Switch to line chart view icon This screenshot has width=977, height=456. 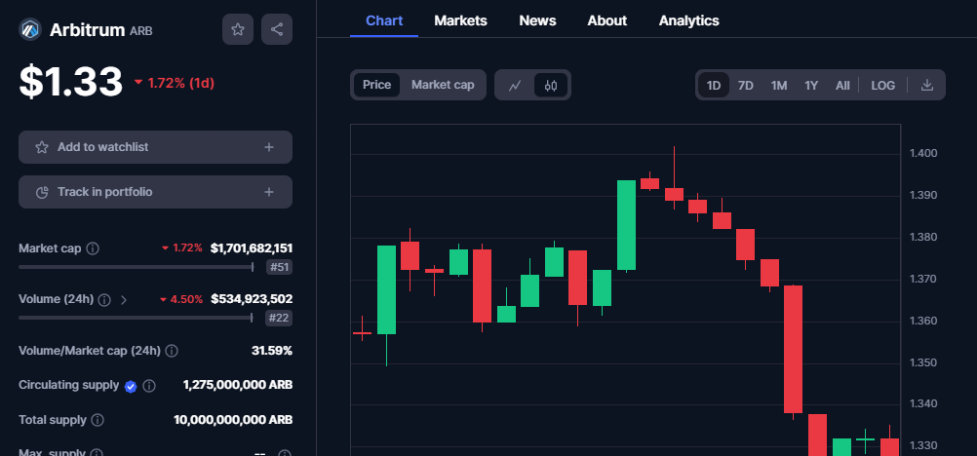pos(515,86)
